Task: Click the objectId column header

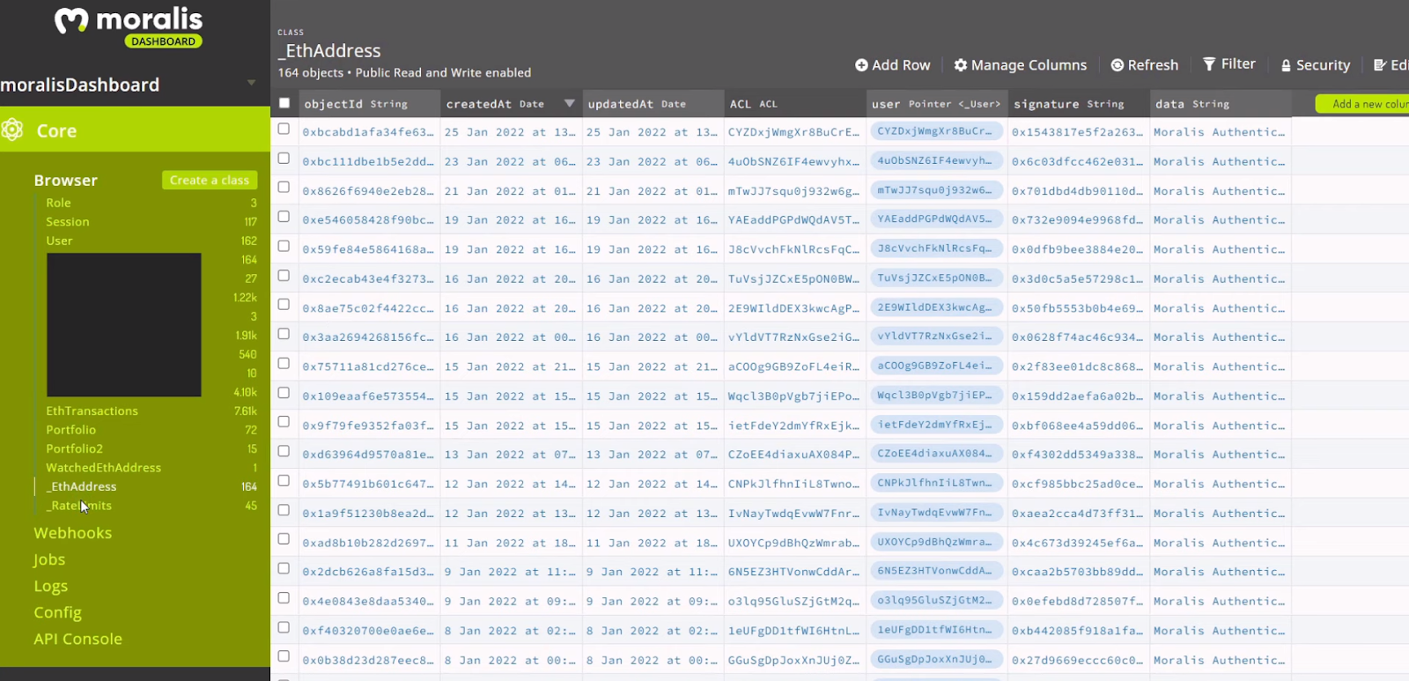Action: [x=370, y=104]
